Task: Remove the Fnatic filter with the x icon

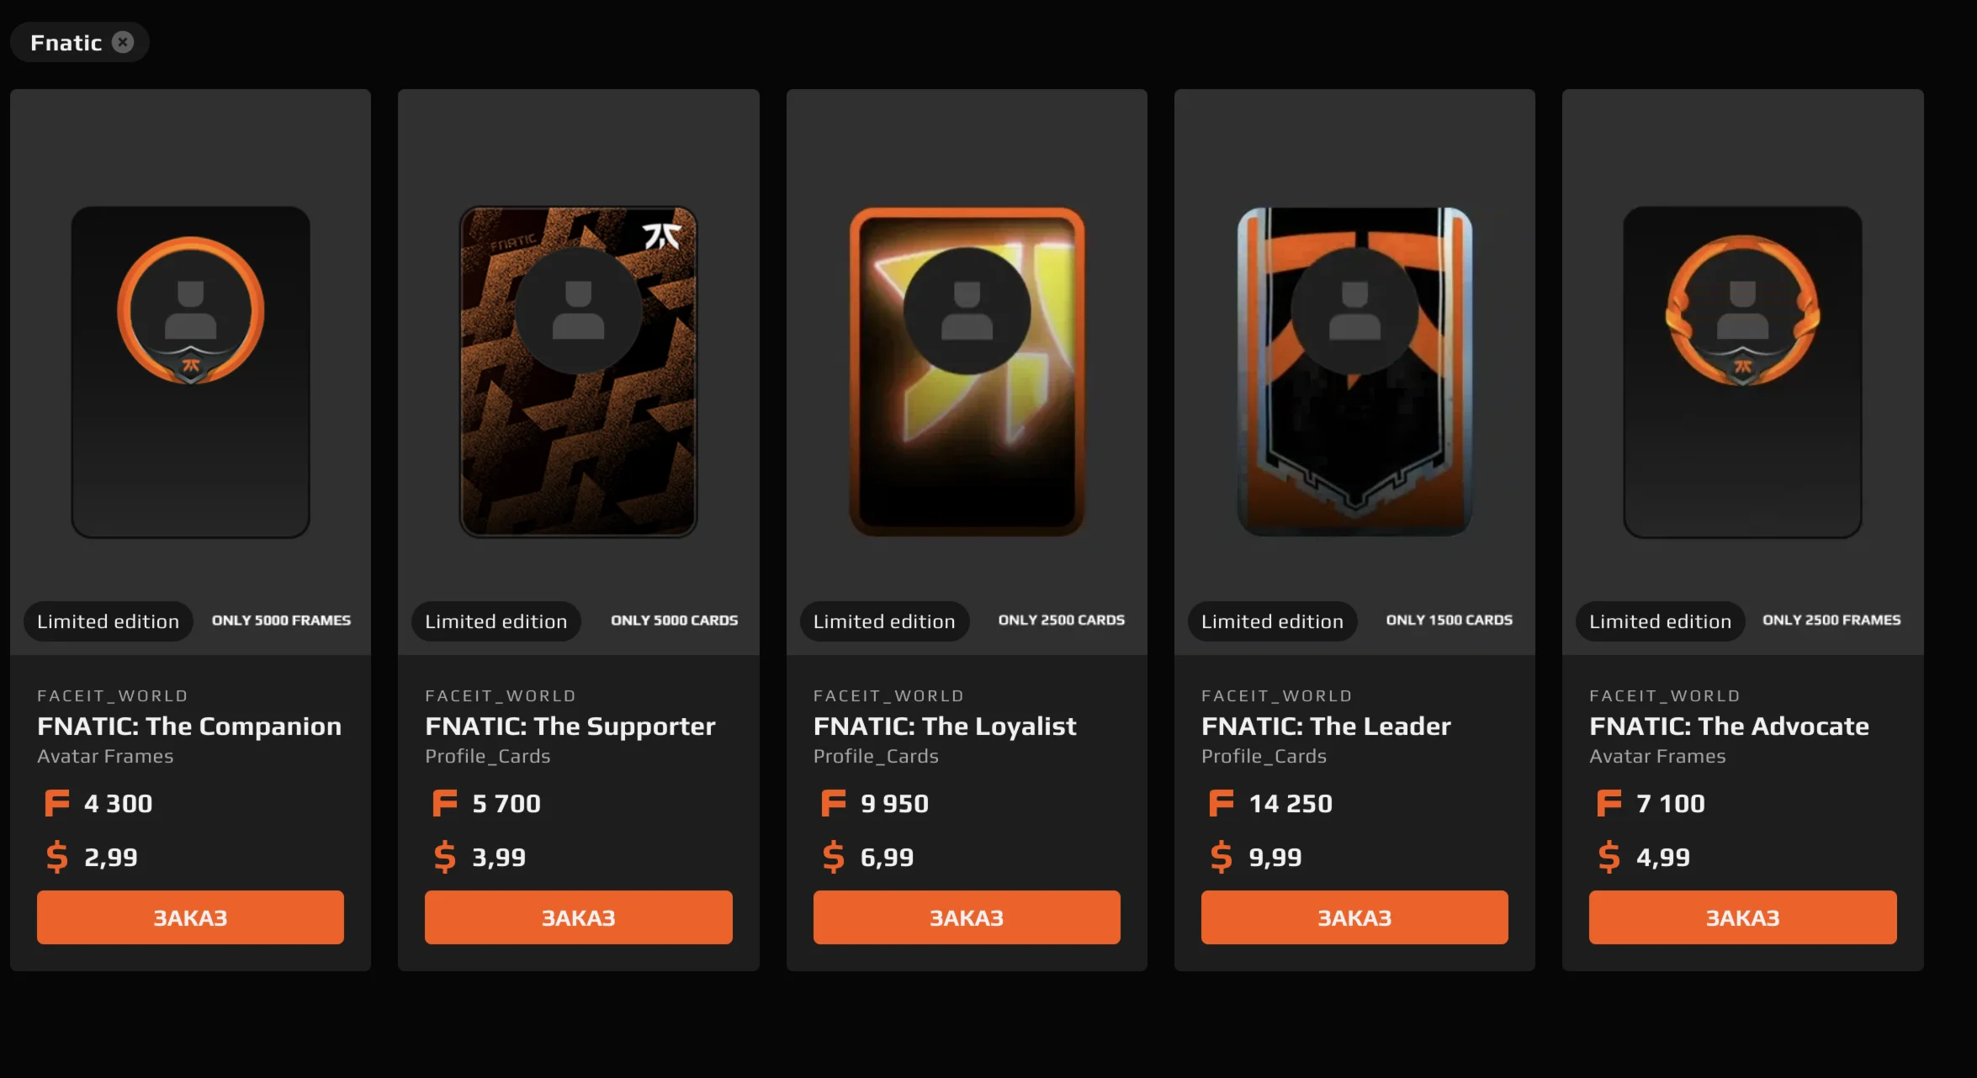Action: coord(123,42)
